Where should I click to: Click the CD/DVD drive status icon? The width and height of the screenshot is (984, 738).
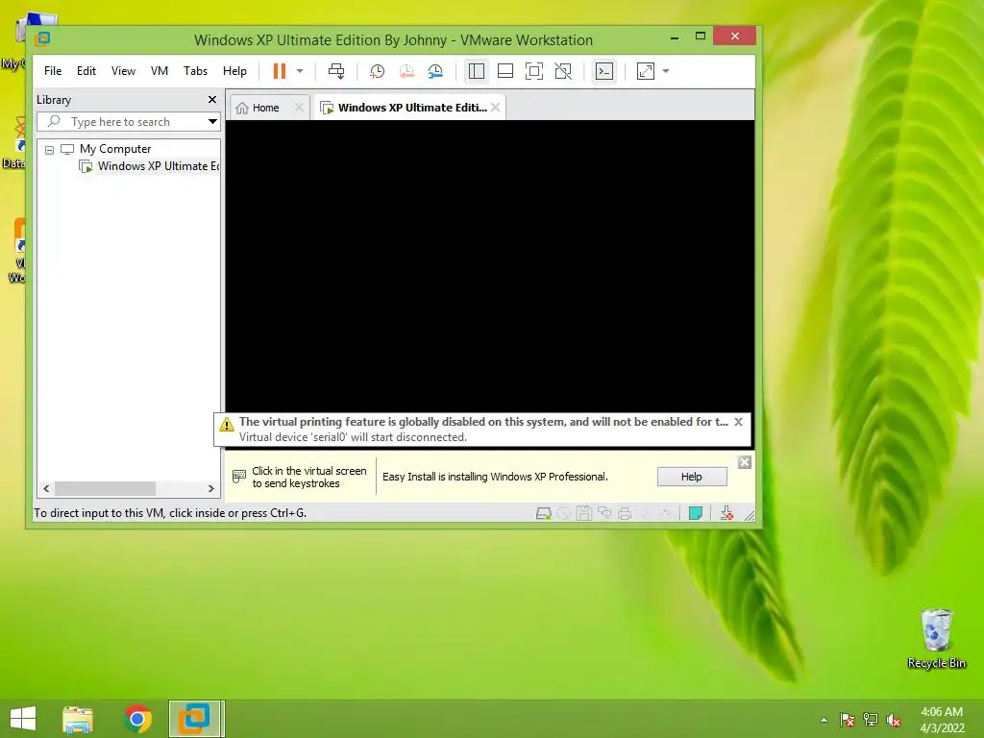pos(563,513)
